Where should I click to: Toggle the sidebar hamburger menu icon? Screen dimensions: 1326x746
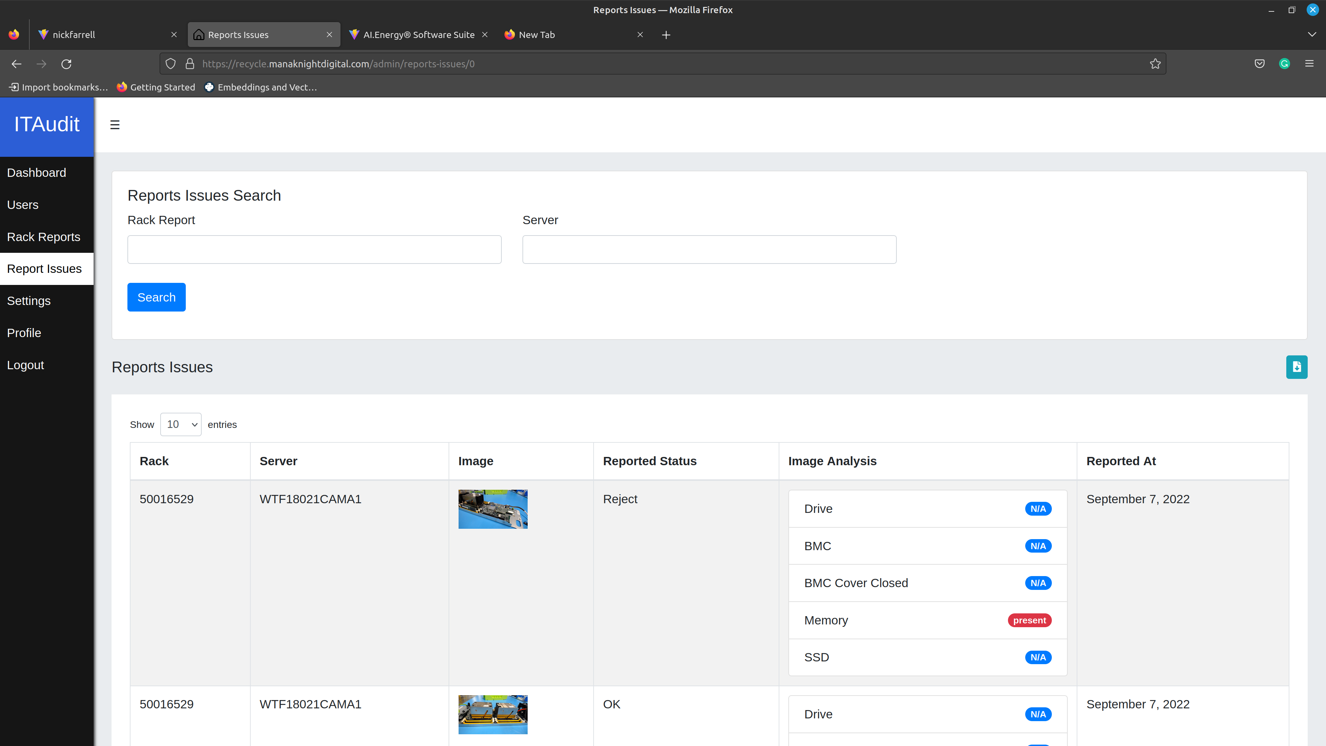coord(115,125)
